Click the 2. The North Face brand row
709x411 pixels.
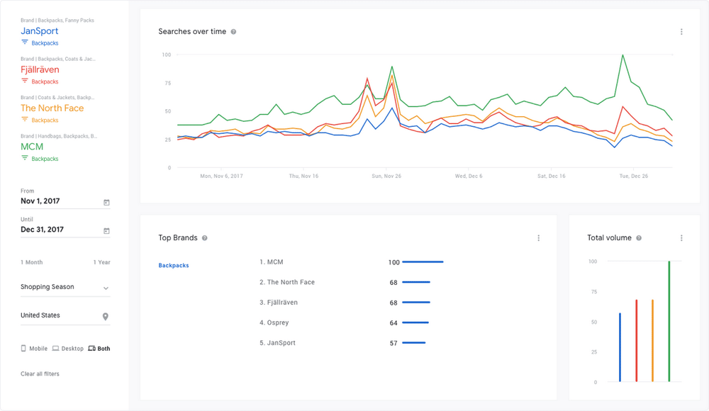coord(345,282)
